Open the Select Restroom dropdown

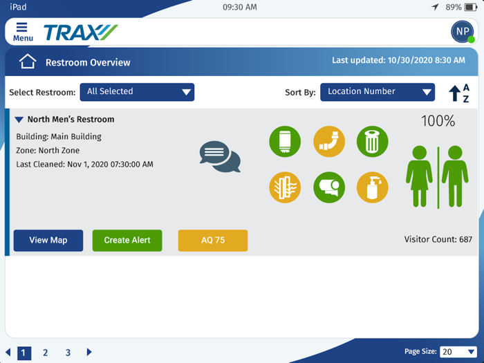[x=137, y=92]
